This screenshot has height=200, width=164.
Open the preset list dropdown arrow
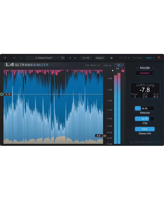64,58
